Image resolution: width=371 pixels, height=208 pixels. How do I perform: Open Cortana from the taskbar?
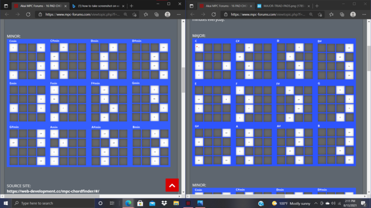[x=100, y=203]
